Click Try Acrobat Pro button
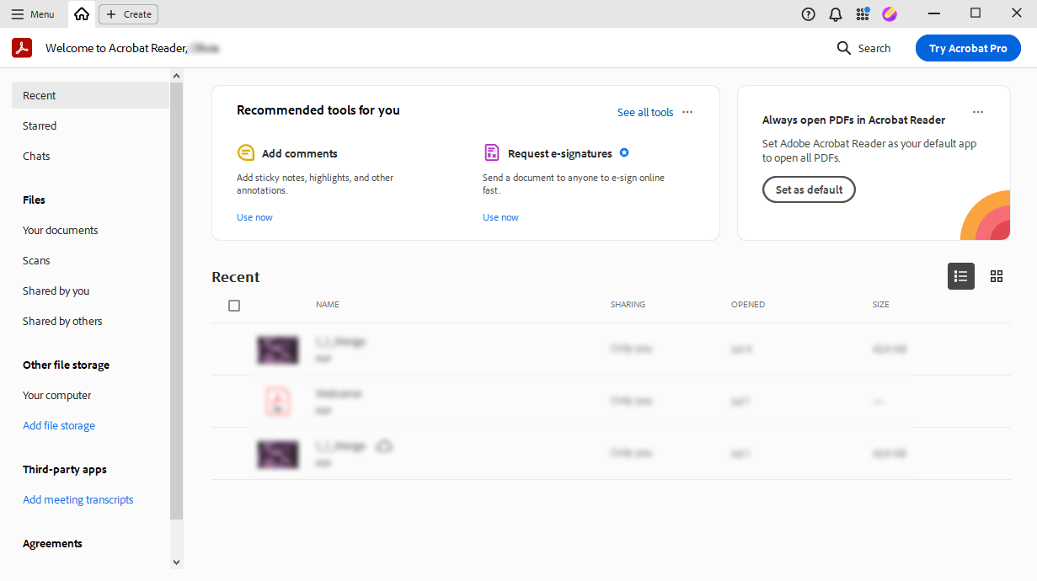 tap(968, 48)
